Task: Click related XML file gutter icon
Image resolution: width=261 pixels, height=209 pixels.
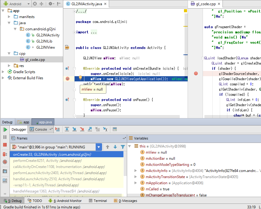Action: pos(67,47)
